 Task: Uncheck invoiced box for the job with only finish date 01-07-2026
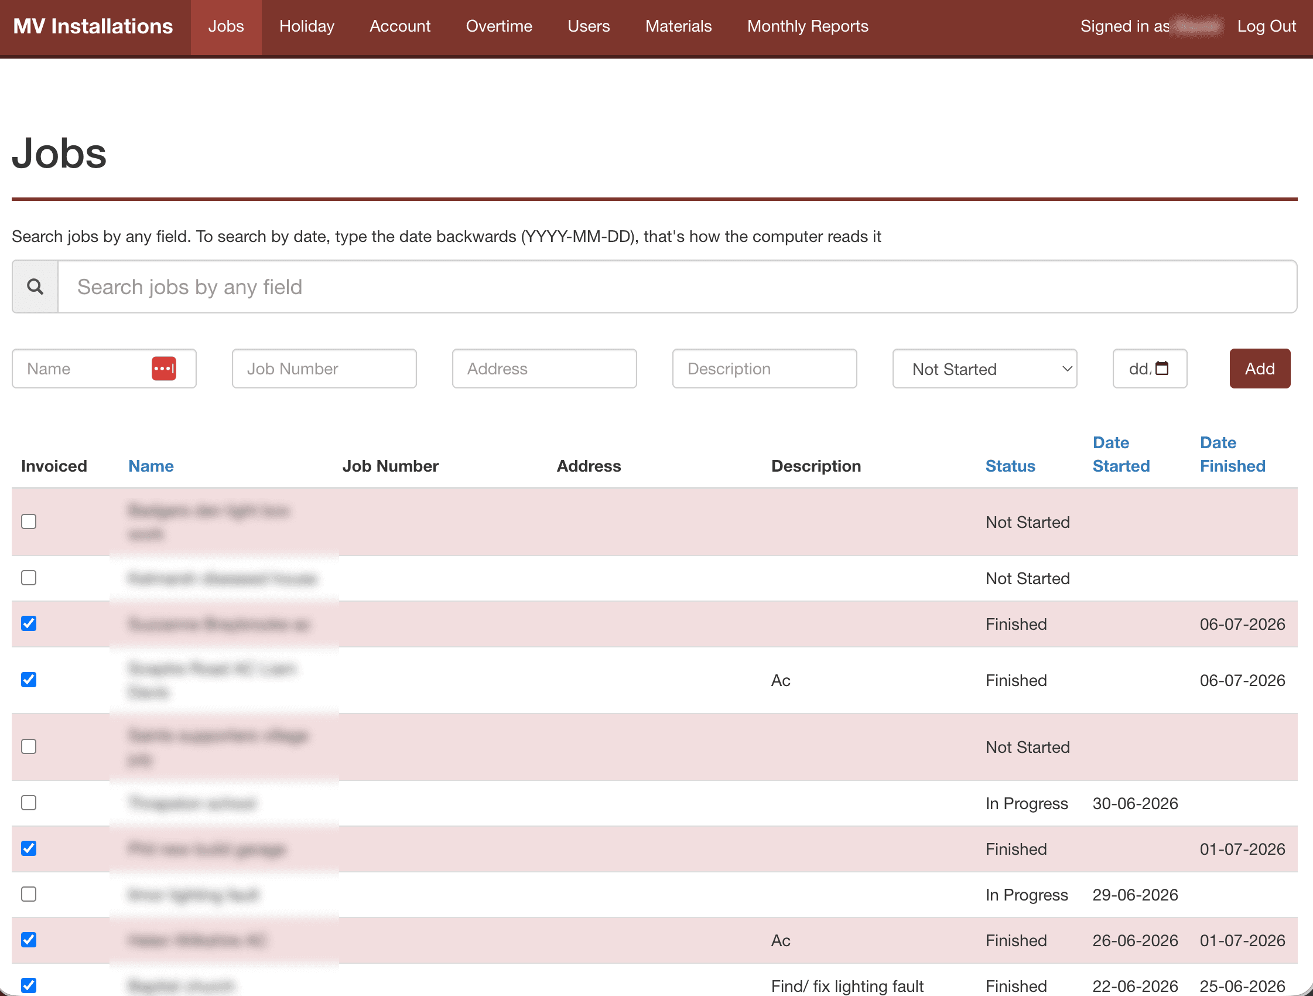tap(29, 849)
